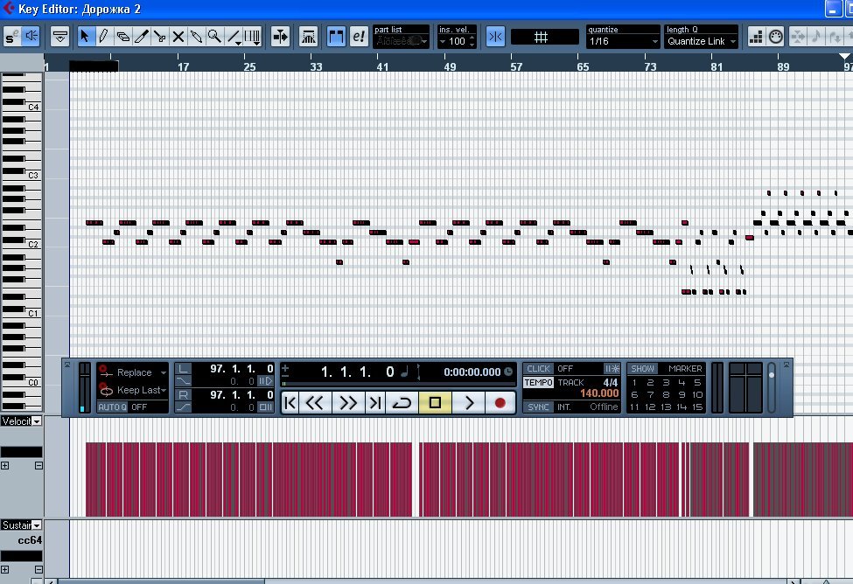Open the length Q Quantize Link dropdown
The image size is (853, 584).
click(x=702, y=41)
